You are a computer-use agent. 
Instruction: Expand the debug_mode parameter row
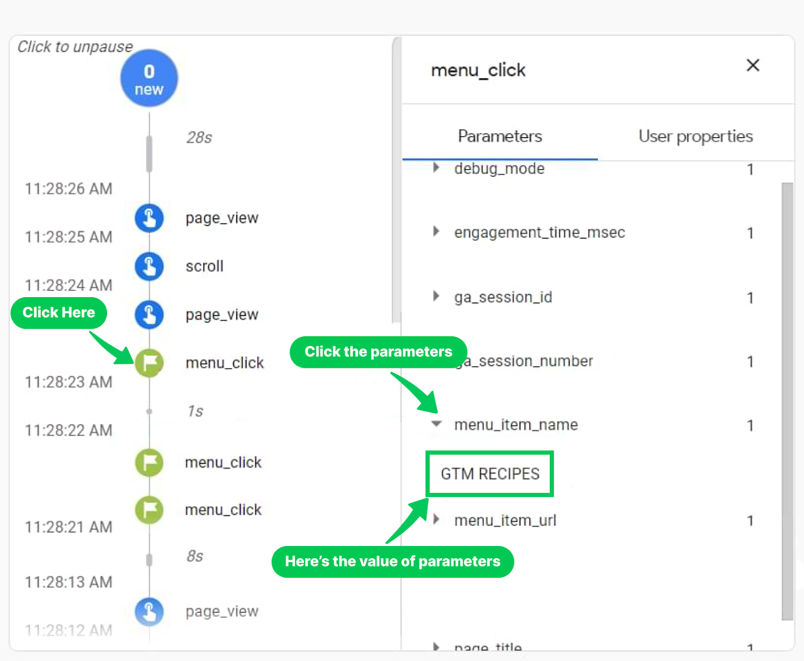[x=436, y=169]
